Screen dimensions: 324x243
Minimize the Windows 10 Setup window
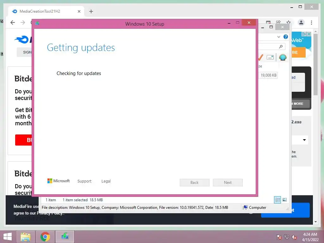tap(229, 23)
